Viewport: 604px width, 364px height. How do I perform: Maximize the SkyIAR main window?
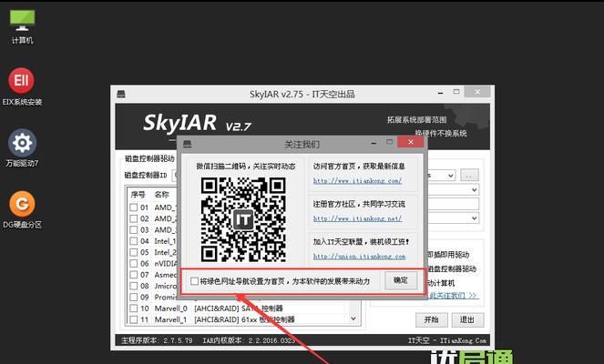coord(456,92)
